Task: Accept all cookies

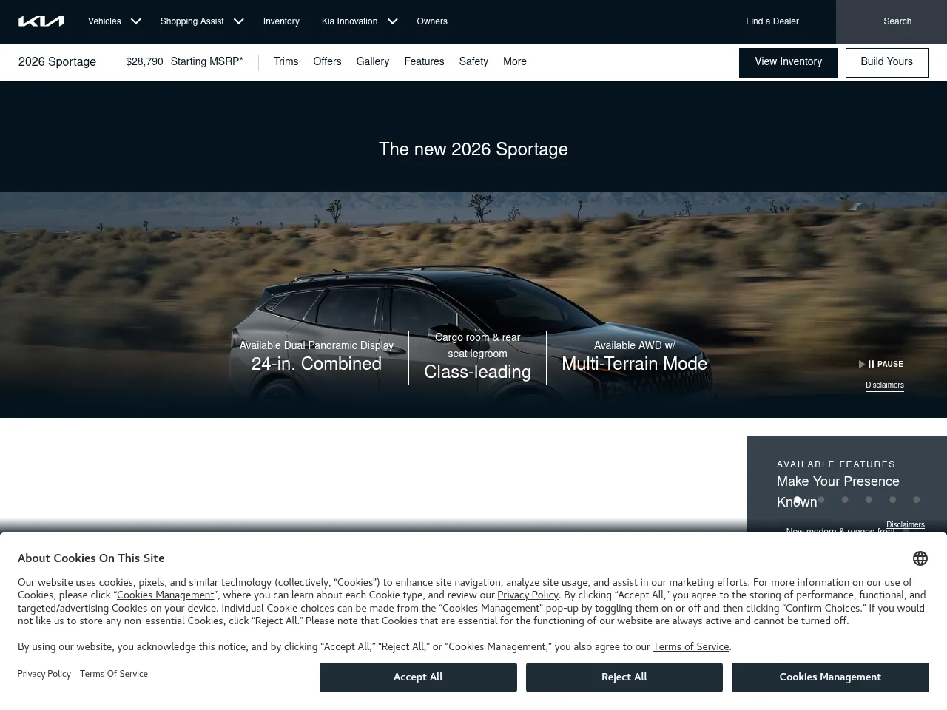Action: (418, 677)
